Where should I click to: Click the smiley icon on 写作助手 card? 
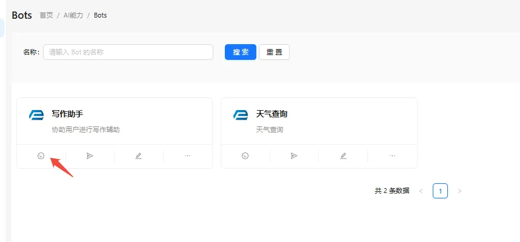41,155
